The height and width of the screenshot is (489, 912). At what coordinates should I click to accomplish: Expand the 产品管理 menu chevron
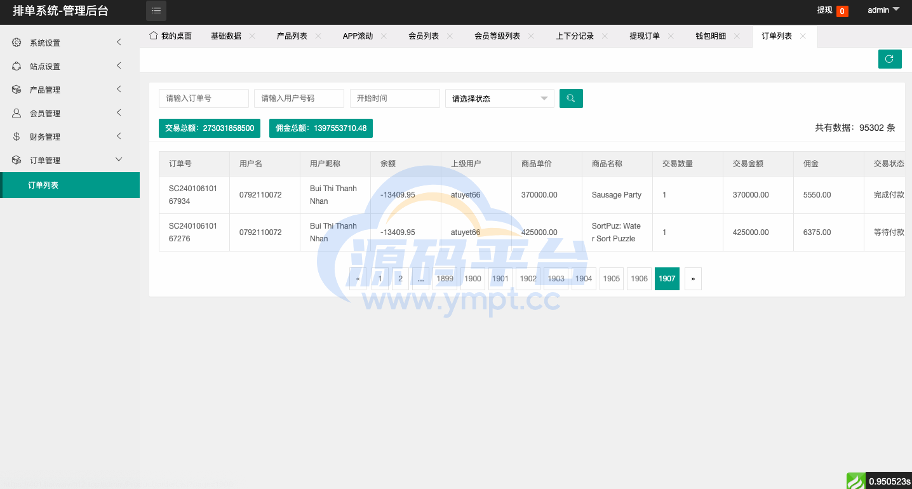coord(119,90)
